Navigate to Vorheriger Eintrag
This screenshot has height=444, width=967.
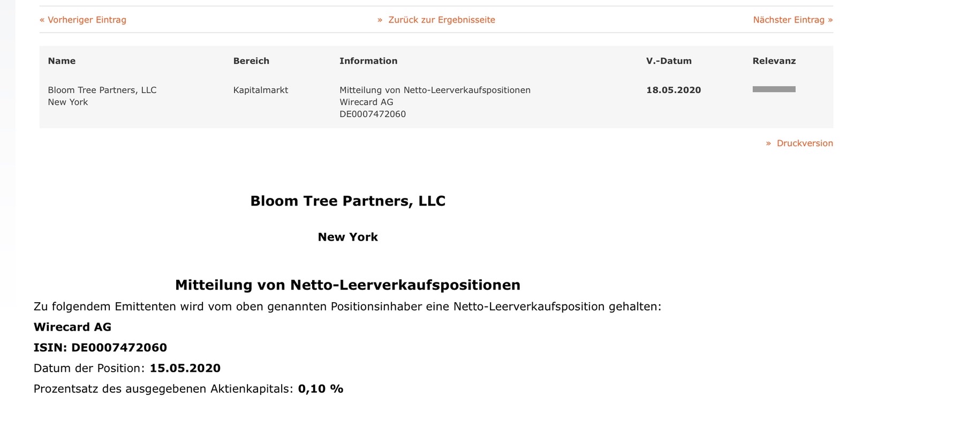[87, 20]
